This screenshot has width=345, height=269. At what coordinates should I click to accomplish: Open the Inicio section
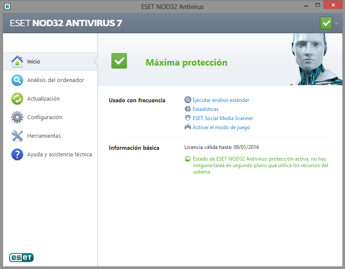[x=51, y=61]
